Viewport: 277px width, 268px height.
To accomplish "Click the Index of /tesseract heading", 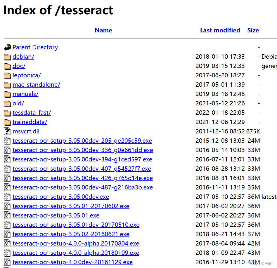I will coord(58,10).
